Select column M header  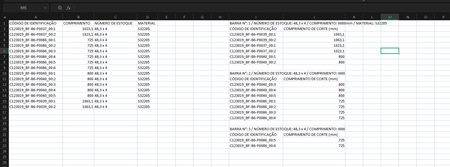click(390, 17)
